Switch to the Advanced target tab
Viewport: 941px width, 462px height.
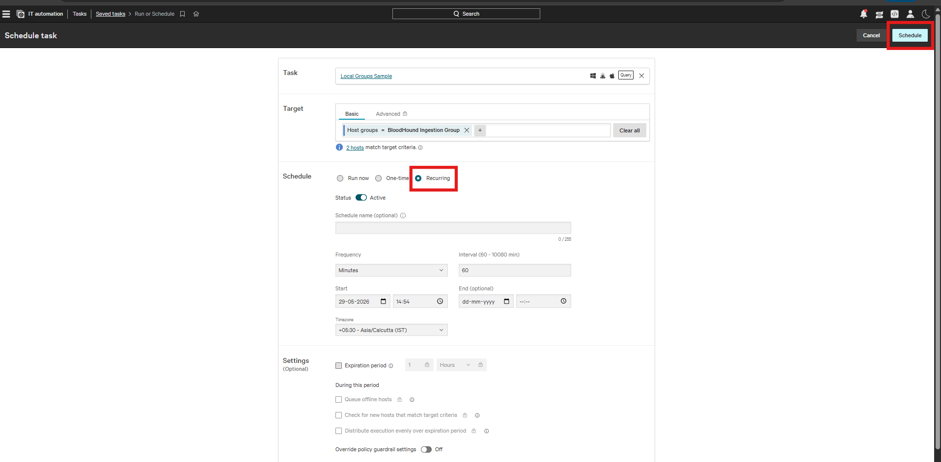pyautogui.click(x=391, y=114)
